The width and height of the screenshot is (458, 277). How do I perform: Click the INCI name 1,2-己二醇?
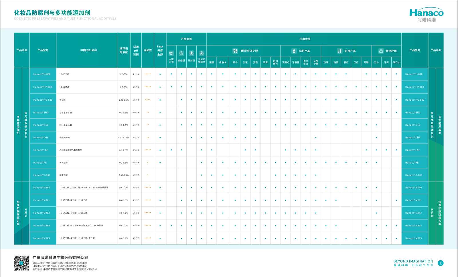click(64, 74)
